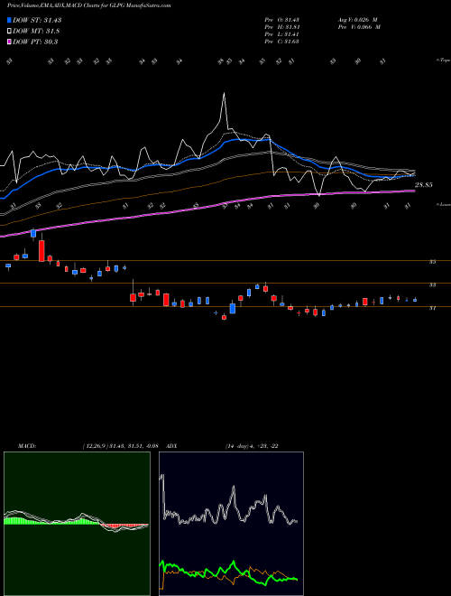Click the '<Lows' label at right edge
Image resolution: width=451 pixels, height=596 pixels.
(x=443, y=204)
